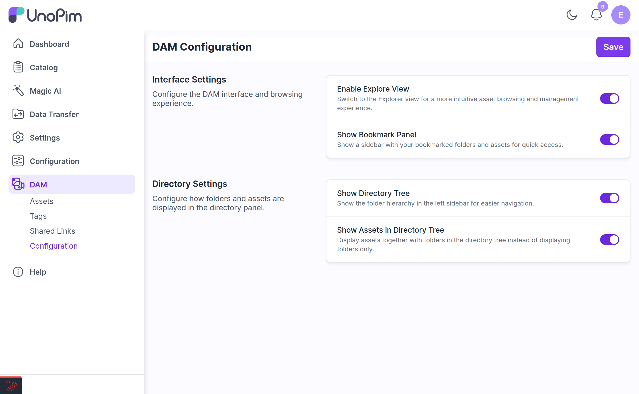Viewport: 639px width, 394px height.
Task: Select main Configuration sidebar item
Action: point(72,161)
